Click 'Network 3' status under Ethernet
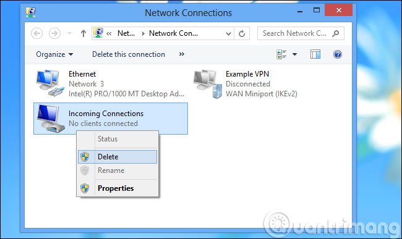 (86, 84)
